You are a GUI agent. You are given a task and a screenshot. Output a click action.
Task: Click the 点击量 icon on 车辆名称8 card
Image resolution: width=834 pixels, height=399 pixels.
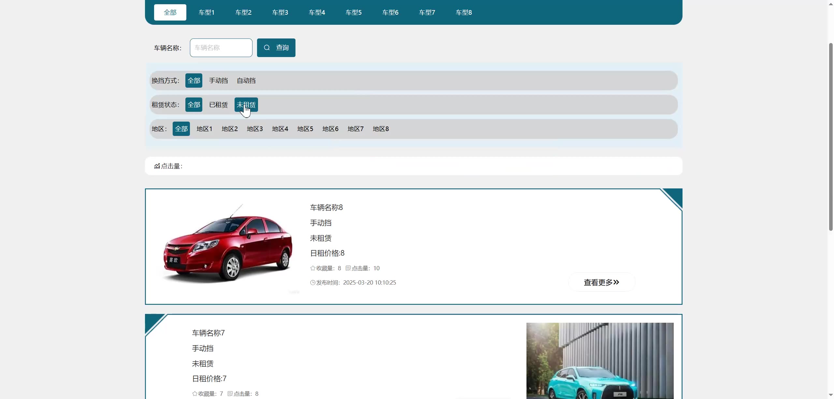click(x=348, y=268)
